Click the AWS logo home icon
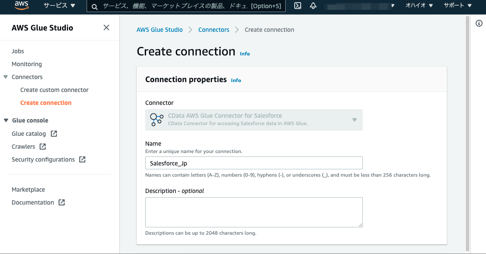 [21, 6]
